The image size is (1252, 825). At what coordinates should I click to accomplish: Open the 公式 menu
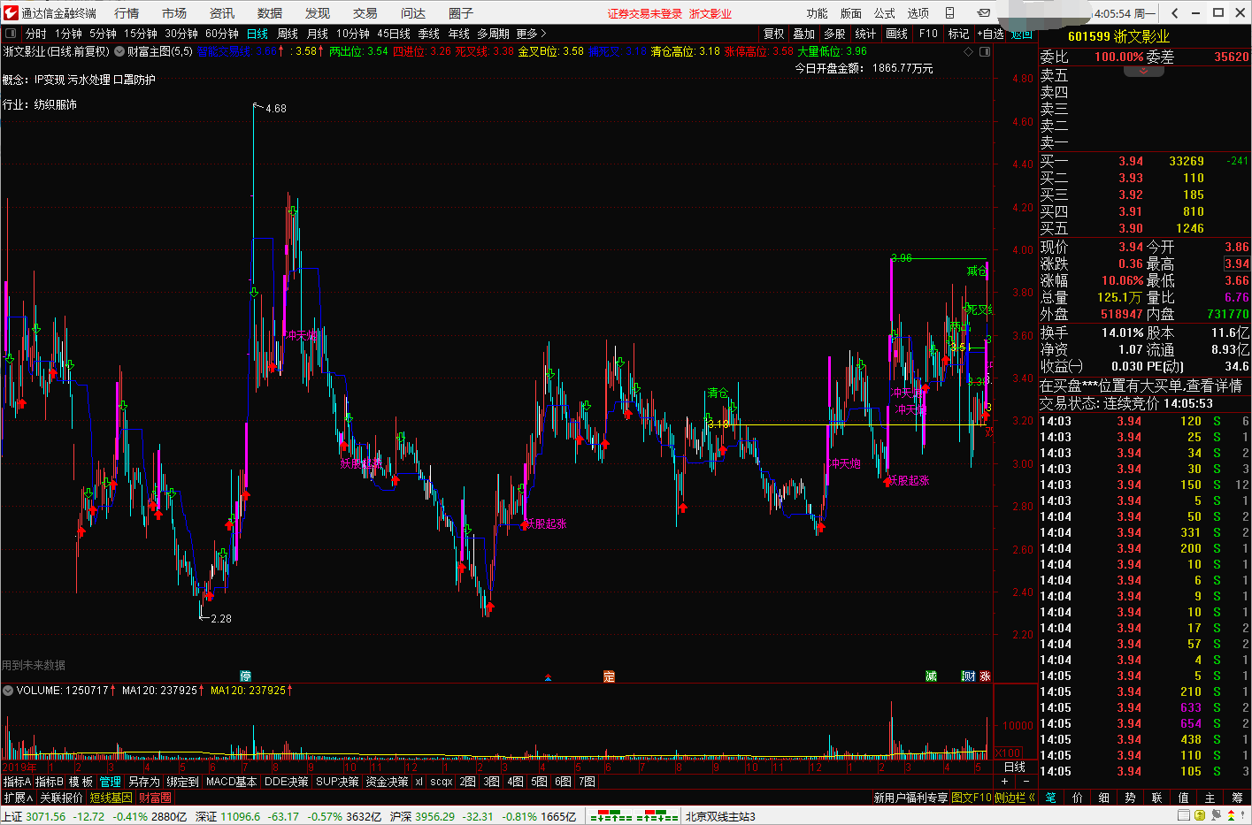[885, 13]
